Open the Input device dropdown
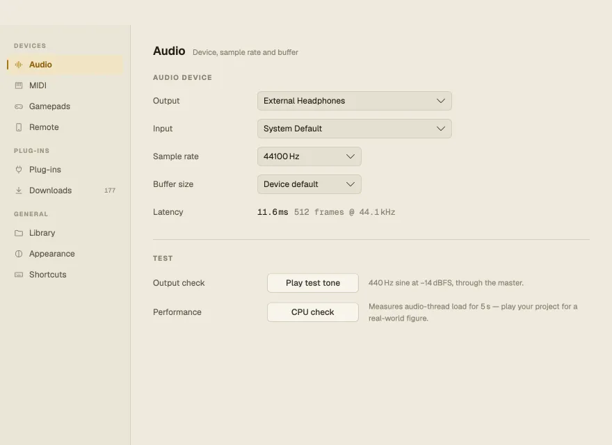Viewport: 612px width, 445px height. coord(355,129)
